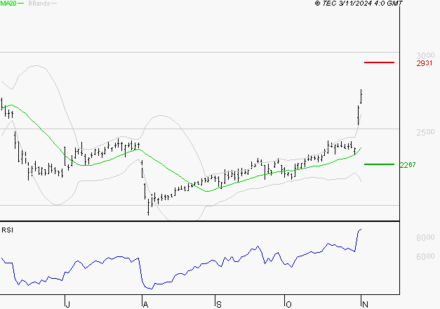This screenshot has height=309, width=440.
Task: Select the A month marker on time axis
Action: 145,303
